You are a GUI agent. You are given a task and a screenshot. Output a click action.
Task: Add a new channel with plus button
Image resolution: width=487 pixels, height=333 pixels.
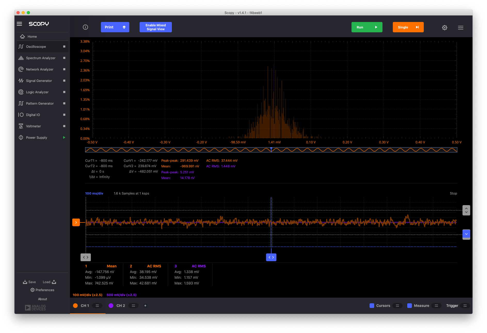click(145, 306)
